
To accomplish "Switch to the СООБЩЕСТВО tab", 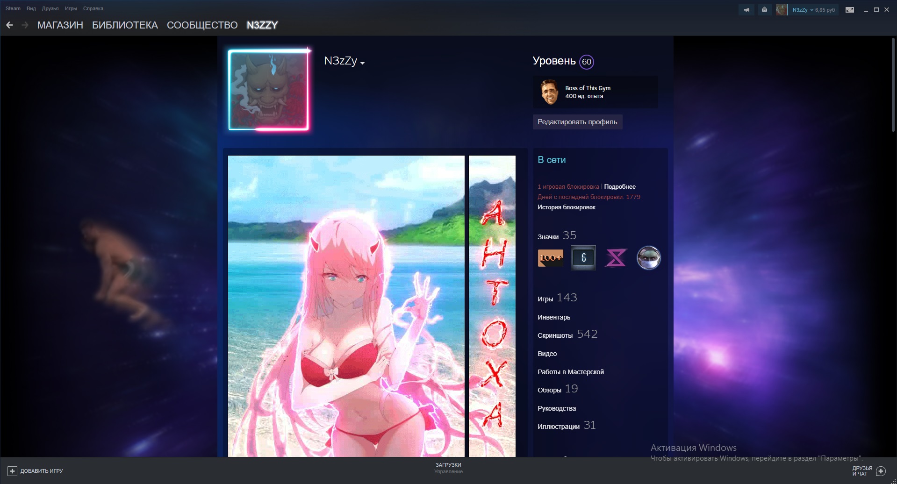I will point(202,25).
